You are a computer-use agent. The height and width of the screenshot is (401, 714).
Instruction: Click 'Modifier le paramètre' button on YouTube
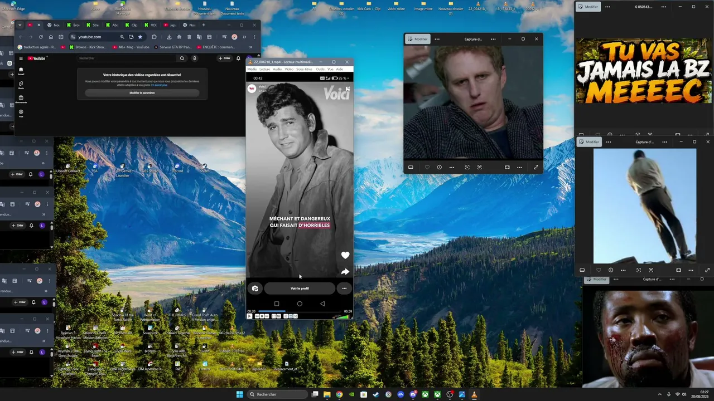pos(142,93)
